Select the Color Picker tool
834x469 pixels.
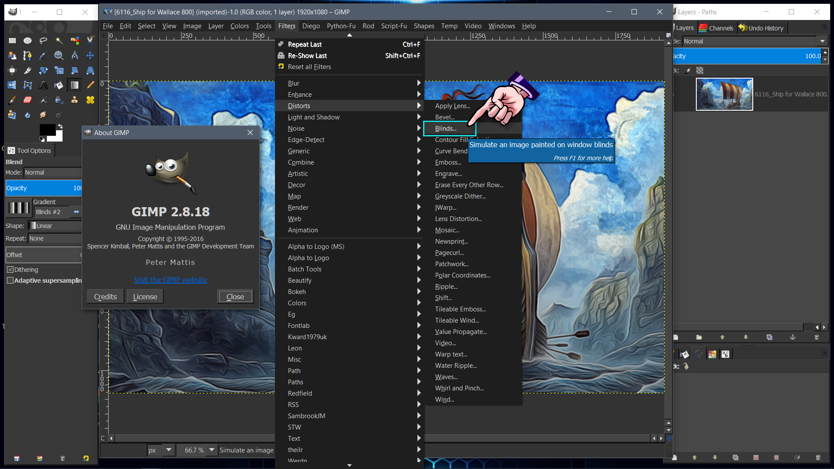(x=43, y=55)
